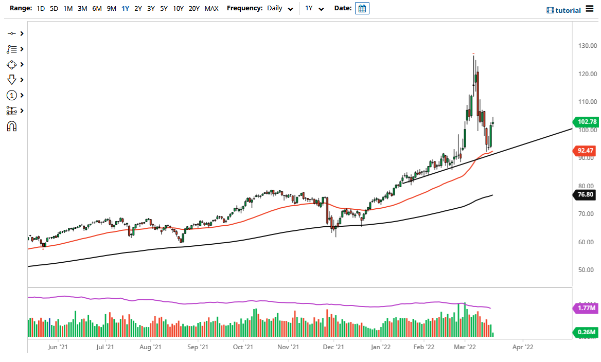Set the chart range to 3M
The height and width of the screenshot is (362, 601).
click(x=82, y=8)
